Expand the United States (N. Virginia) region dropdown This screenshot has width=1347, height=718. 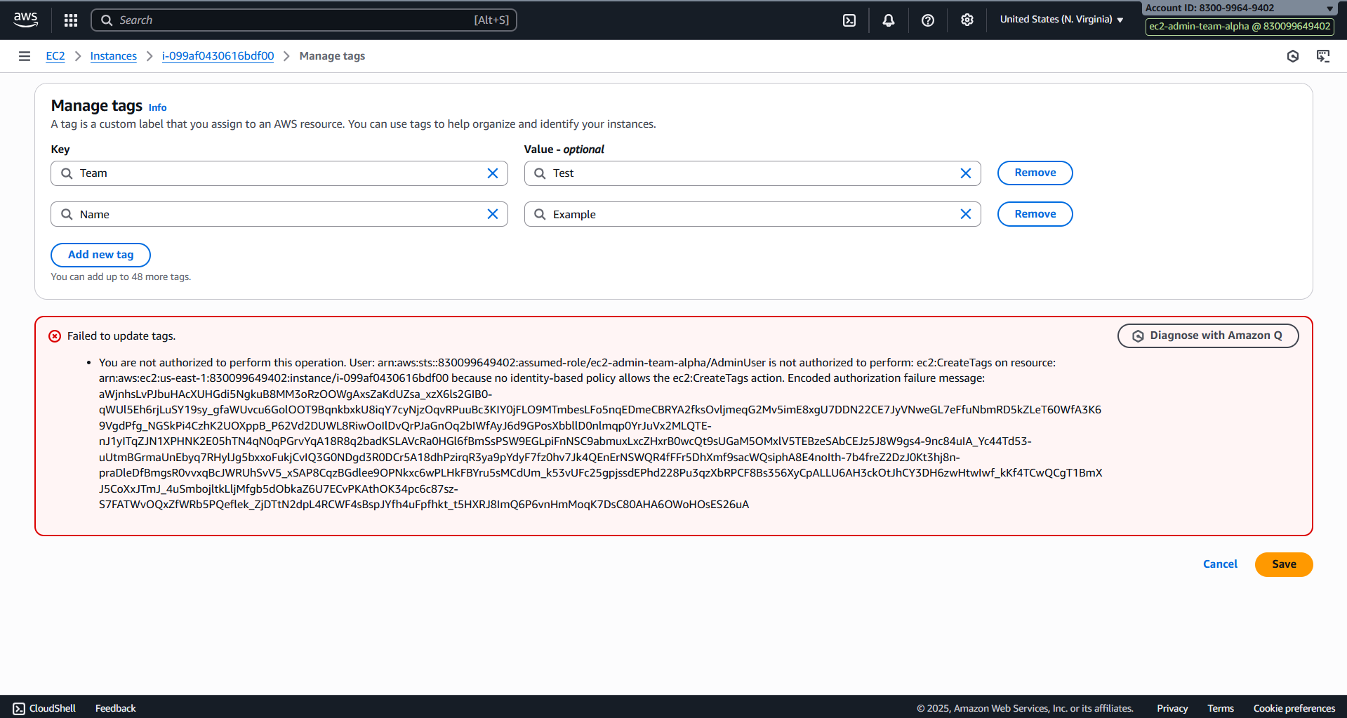pyautogui.click(x=1061, y=20)
